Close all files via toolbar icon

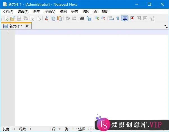coord(38,18)
